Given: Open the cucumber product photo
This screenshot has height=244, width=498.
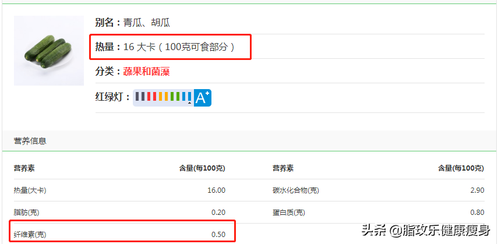Looking at the screenshot, I should [x=48, y=51].
